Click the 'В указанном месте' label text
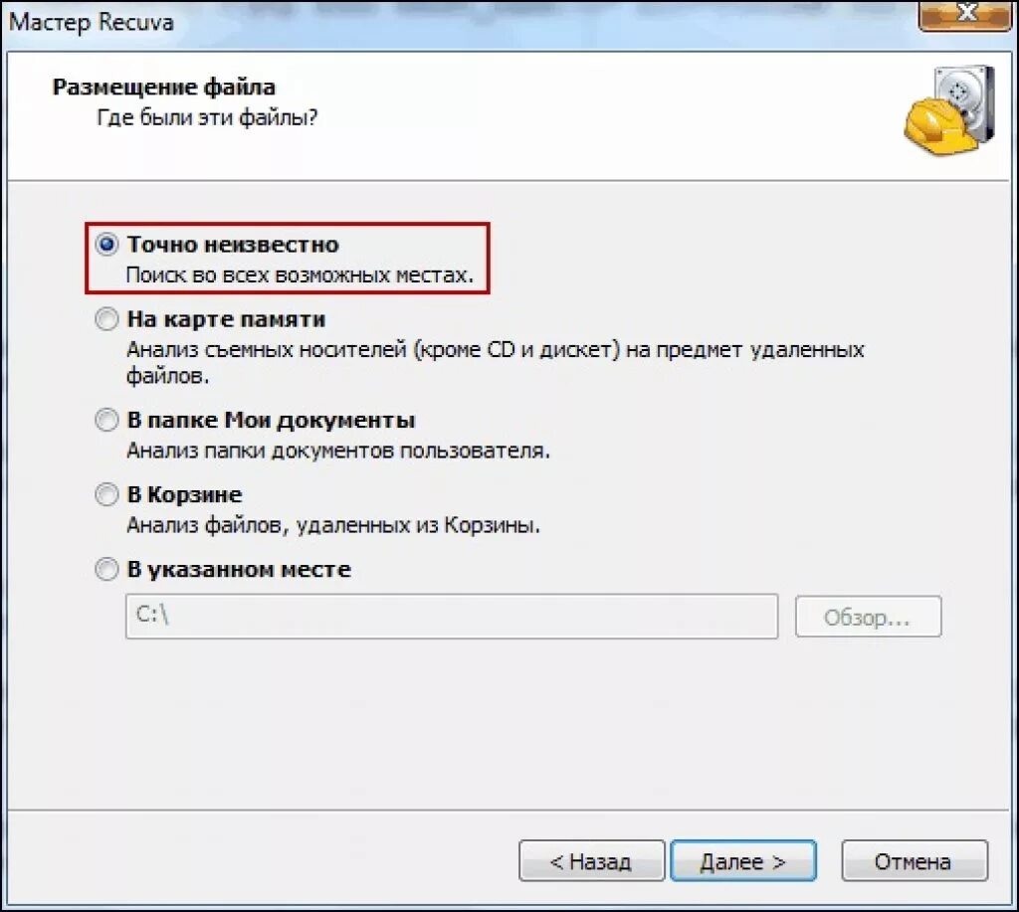 [239, 570]
